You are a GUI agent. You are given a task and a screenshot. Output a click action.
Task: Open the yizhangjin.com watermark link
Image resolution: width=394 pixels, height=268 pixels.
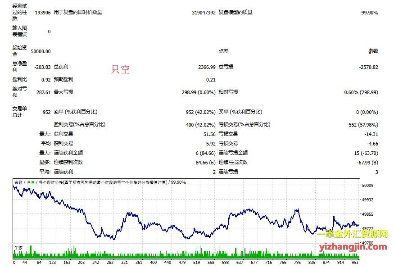(352, 247)
